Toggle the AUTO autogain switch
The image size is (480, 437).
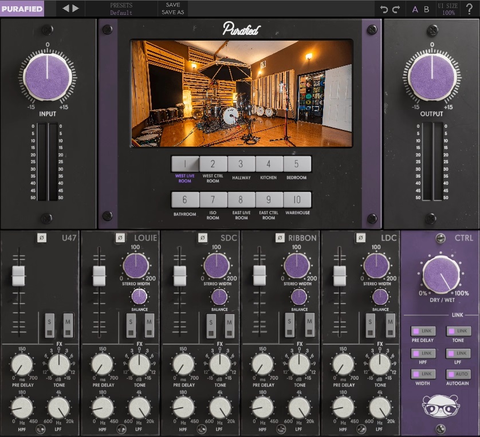click(459, 374)
